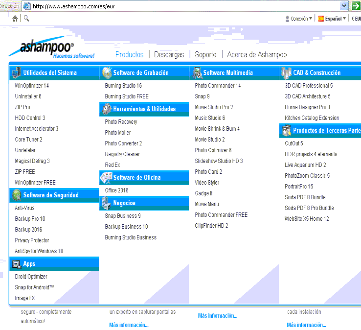Open the Anti-Virus product

pyautogui.click(x=24, y=208)
